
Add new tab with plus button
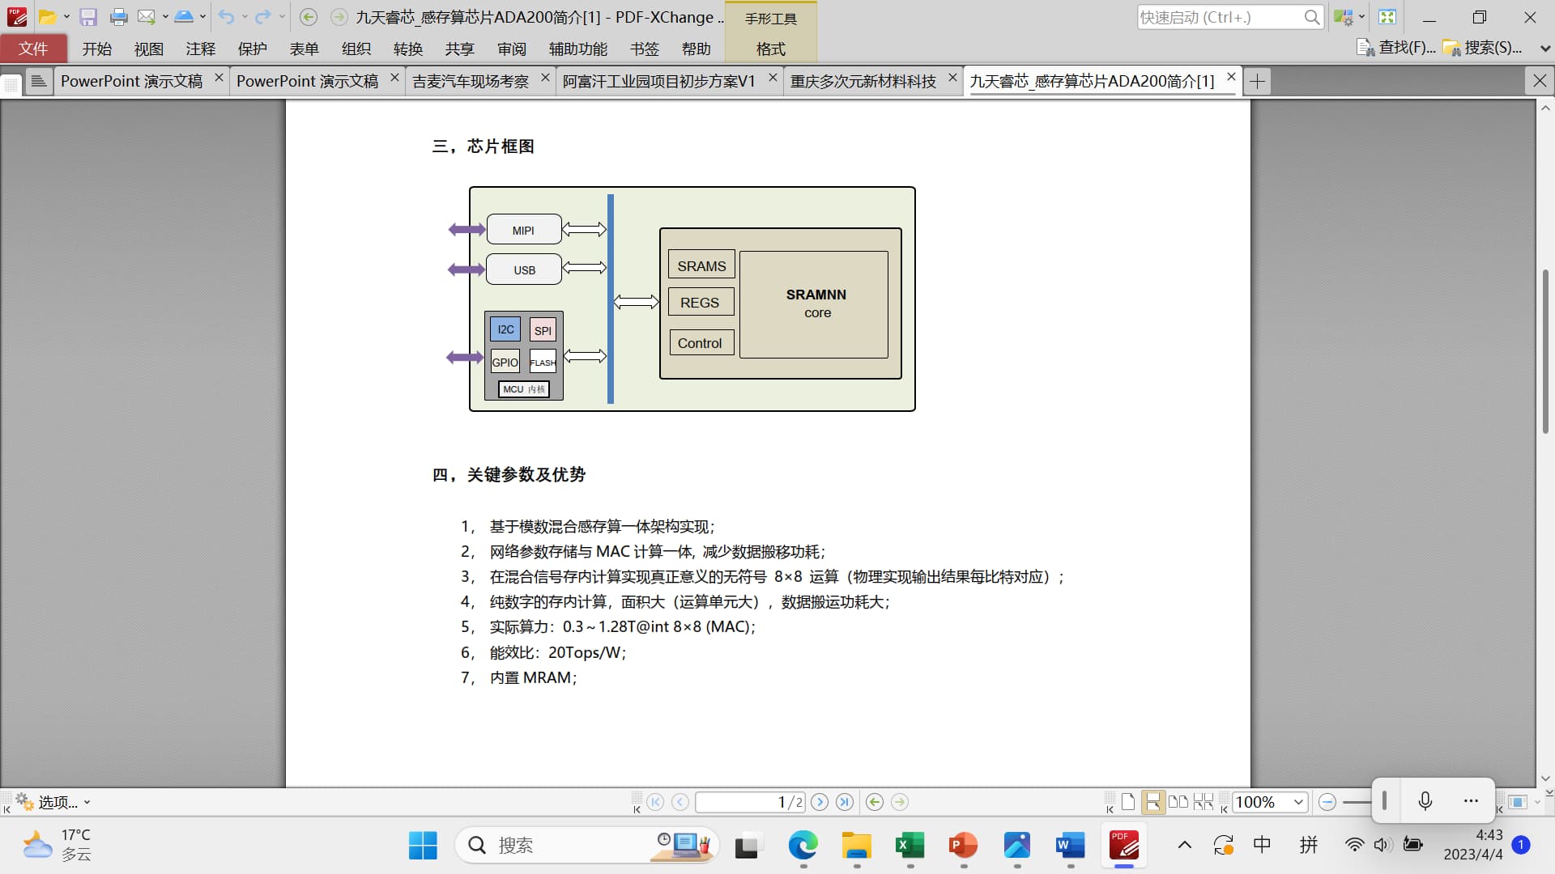[1257, 81]
